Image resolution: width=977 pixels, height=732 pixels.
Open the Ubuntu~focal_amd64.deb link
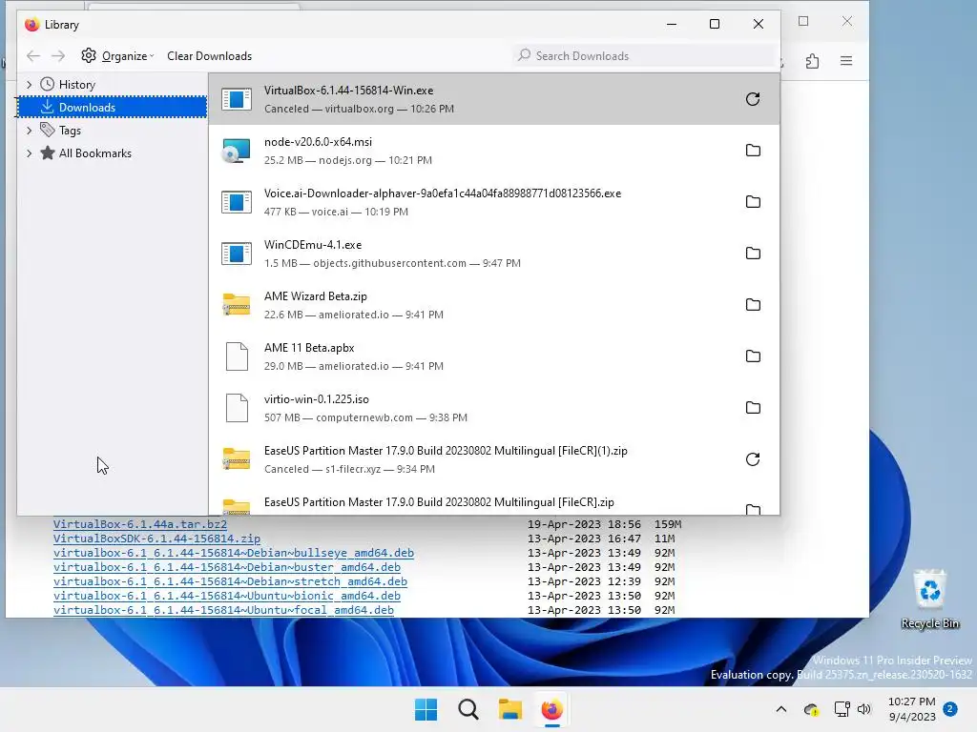(x=223, y=610)
